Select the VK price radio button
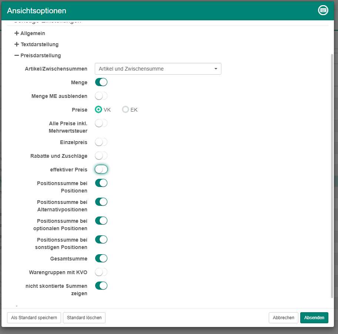338x334 pixels. pos(98,110)
